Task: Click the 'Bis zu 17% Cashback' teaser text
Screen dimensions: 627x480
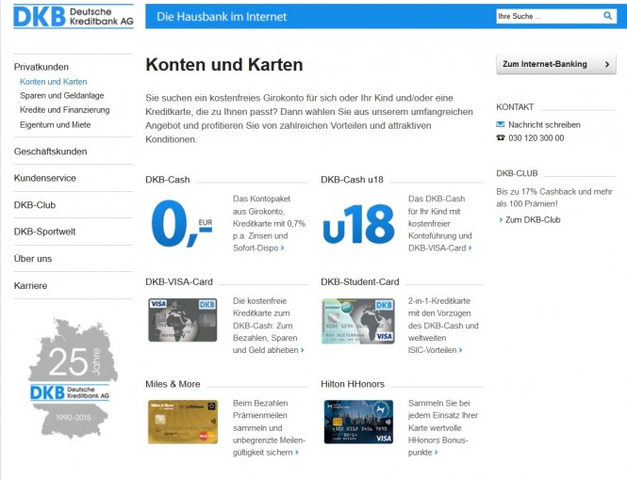Action: (x=554, y=198)
